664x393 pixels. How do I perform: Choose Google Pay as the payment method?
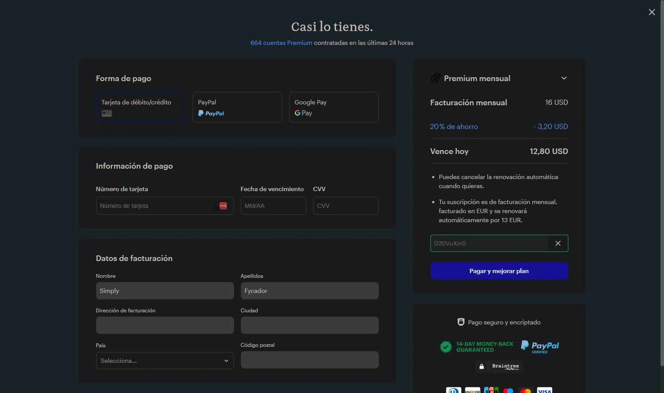coord(334,107)
